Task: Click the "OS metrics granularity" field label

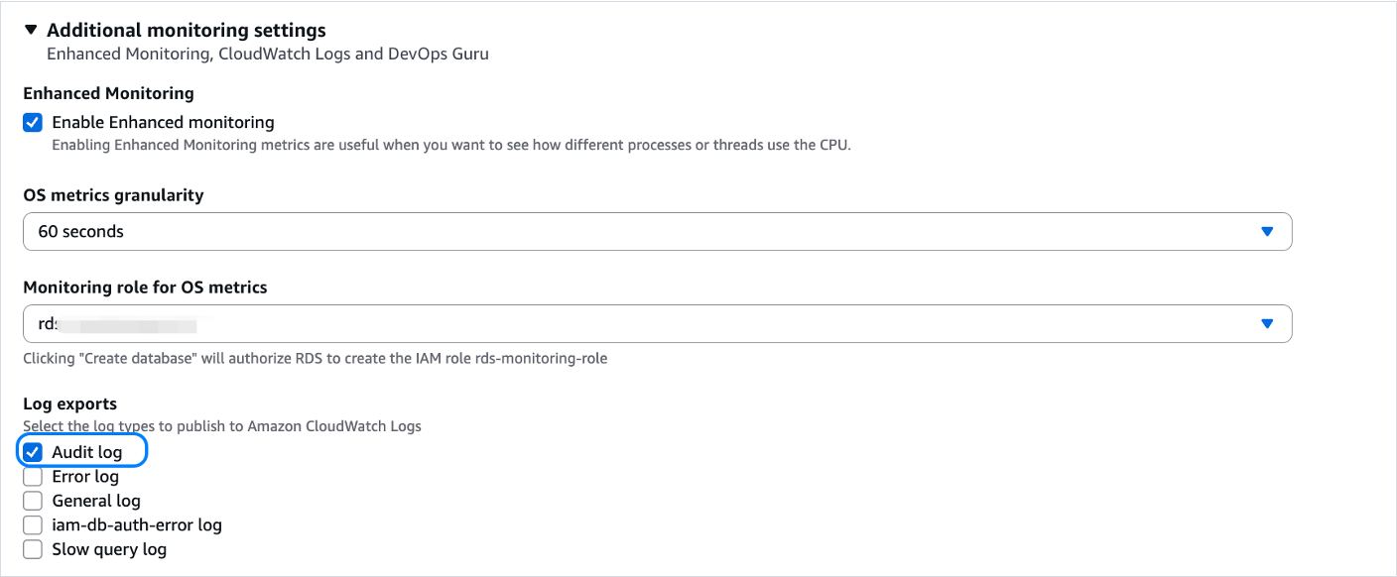Action: [113, 195]
